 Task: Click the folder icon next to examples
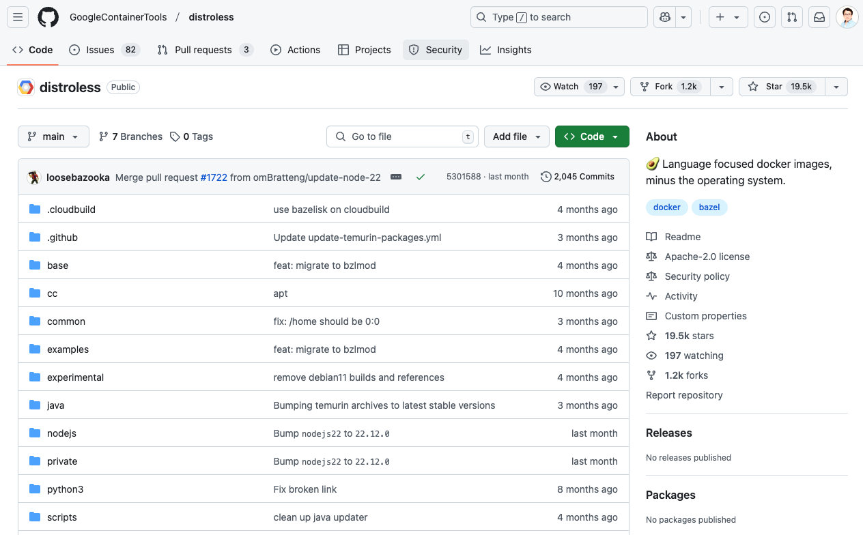tap(35, 349)
